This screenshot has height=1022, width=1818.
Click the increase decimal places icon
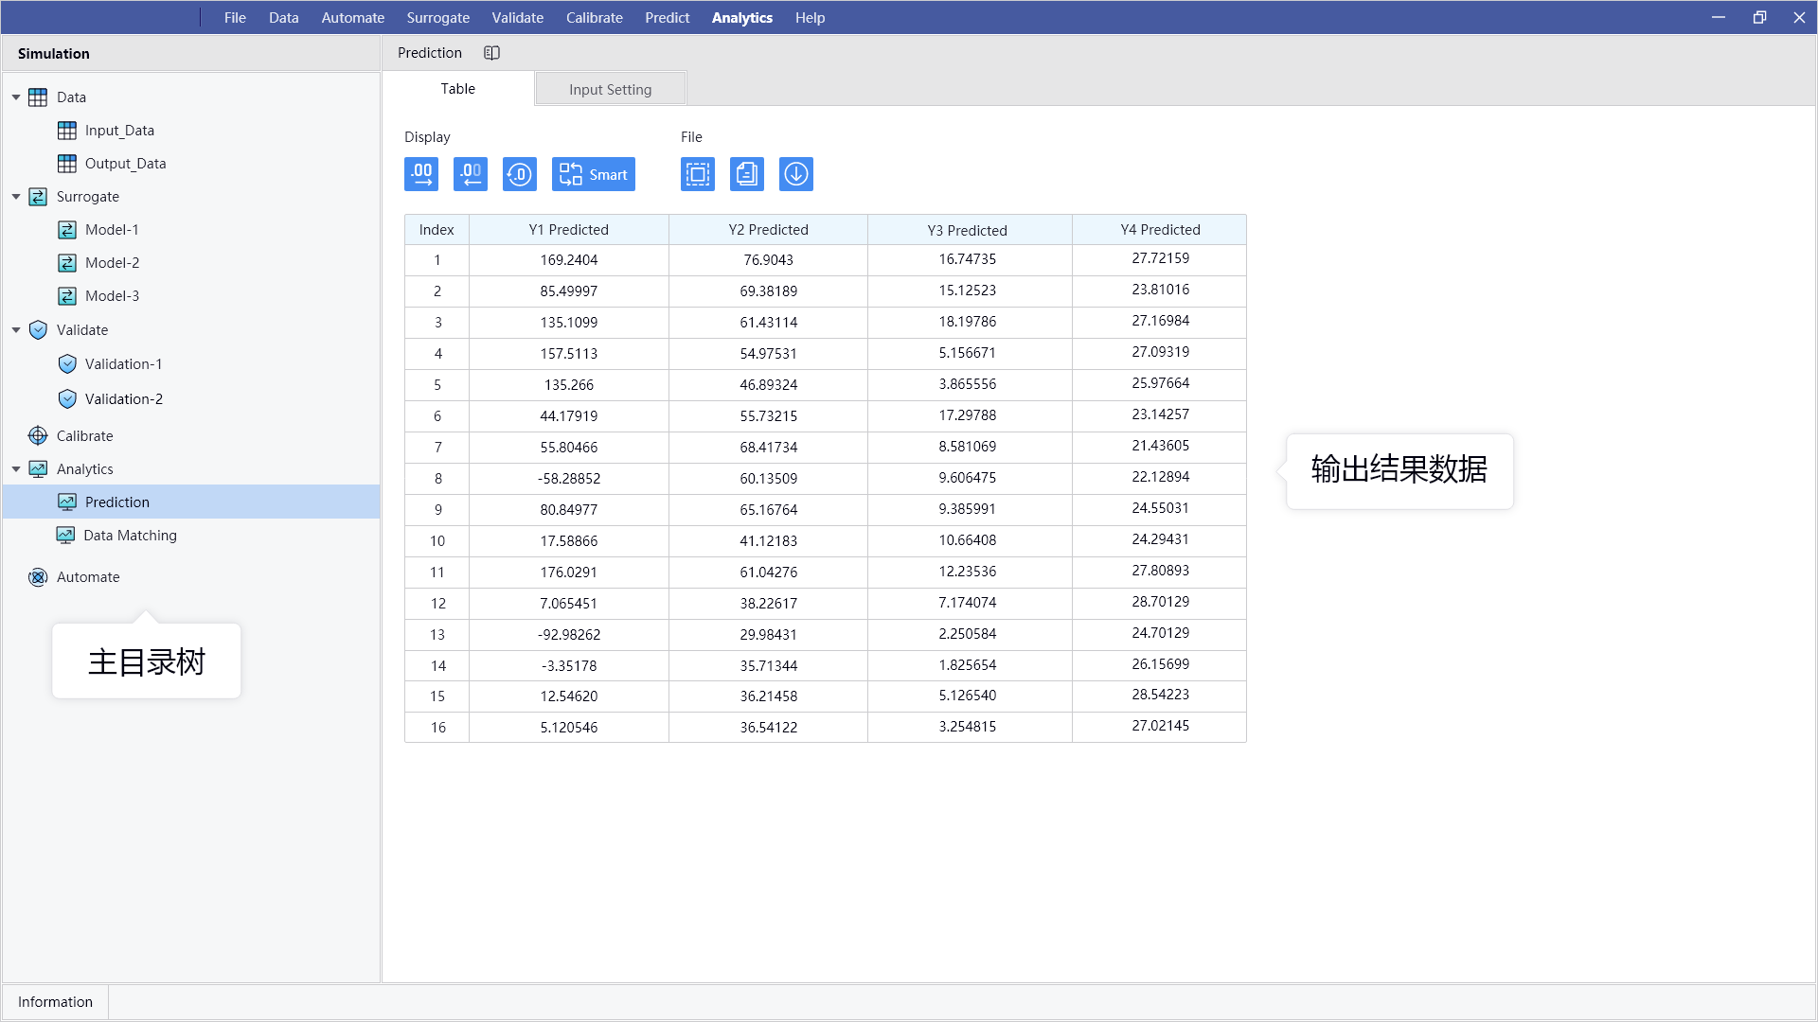pyautogui.click(x=421, y=174)
